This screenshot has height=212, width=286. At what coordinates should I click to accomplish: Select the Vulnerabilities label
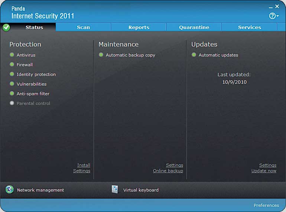click(32, 84)
